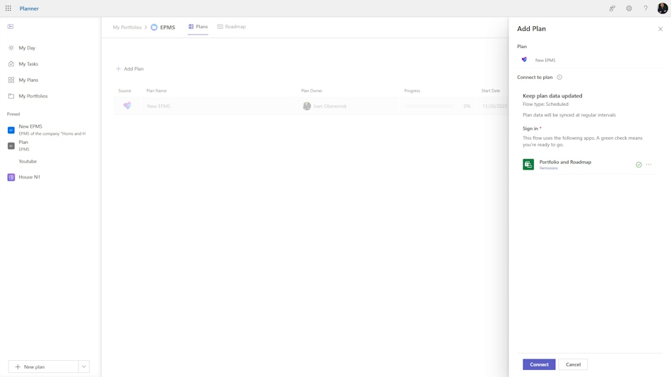Click the New EPMS blue pinned icon
Image resolution: width=671 pixels, height=377 pixels.
tap(11, 130)
